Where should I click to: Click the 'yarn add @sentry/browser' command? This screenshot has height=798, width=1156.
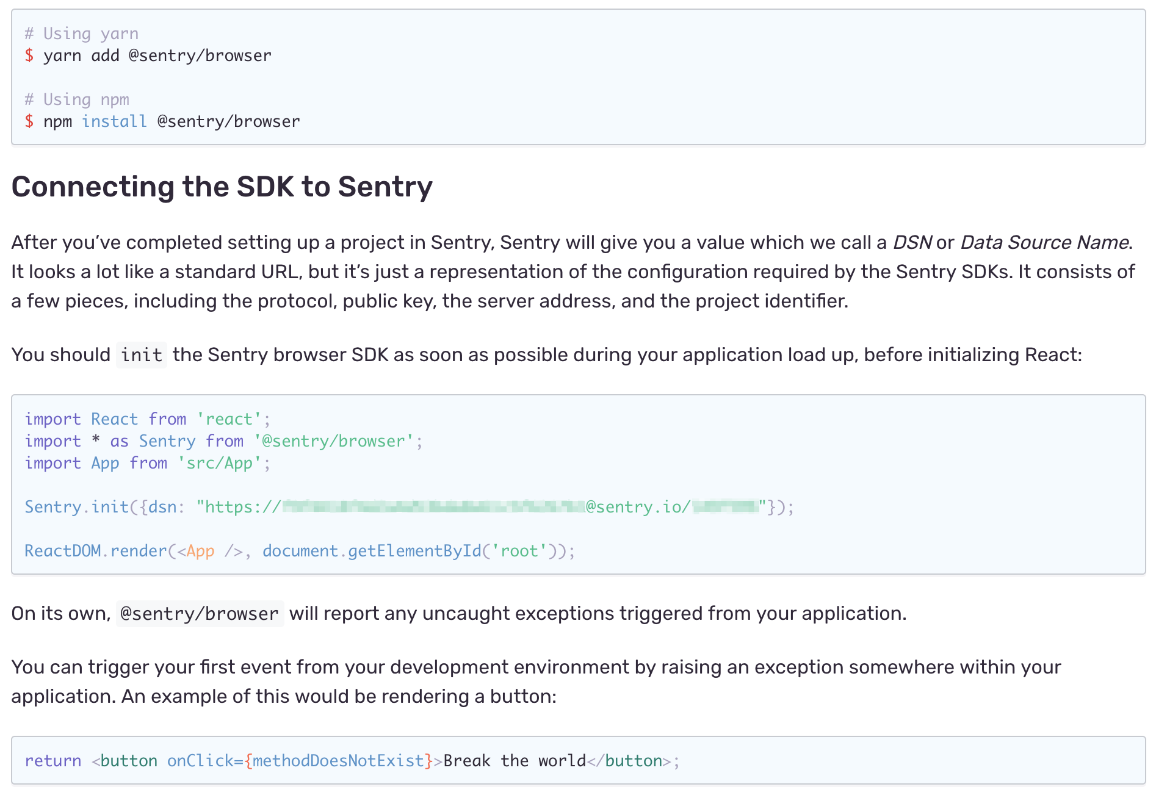[x=157, y=56]
